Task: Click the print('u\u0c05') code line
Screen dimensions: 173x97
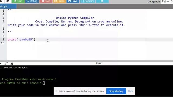Action: coord(21,40)
